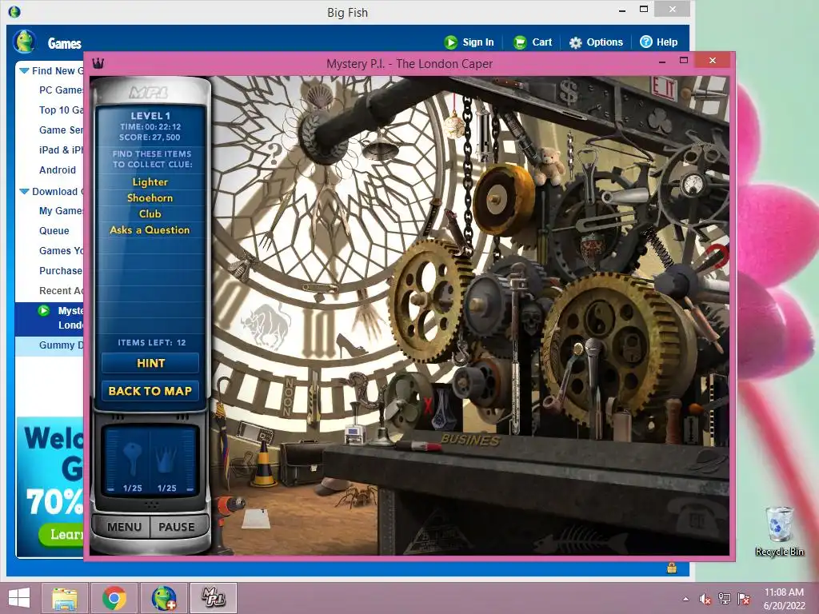Click the padlock icon in Big Fish window
819x614 pixels.
pos(672,568)
